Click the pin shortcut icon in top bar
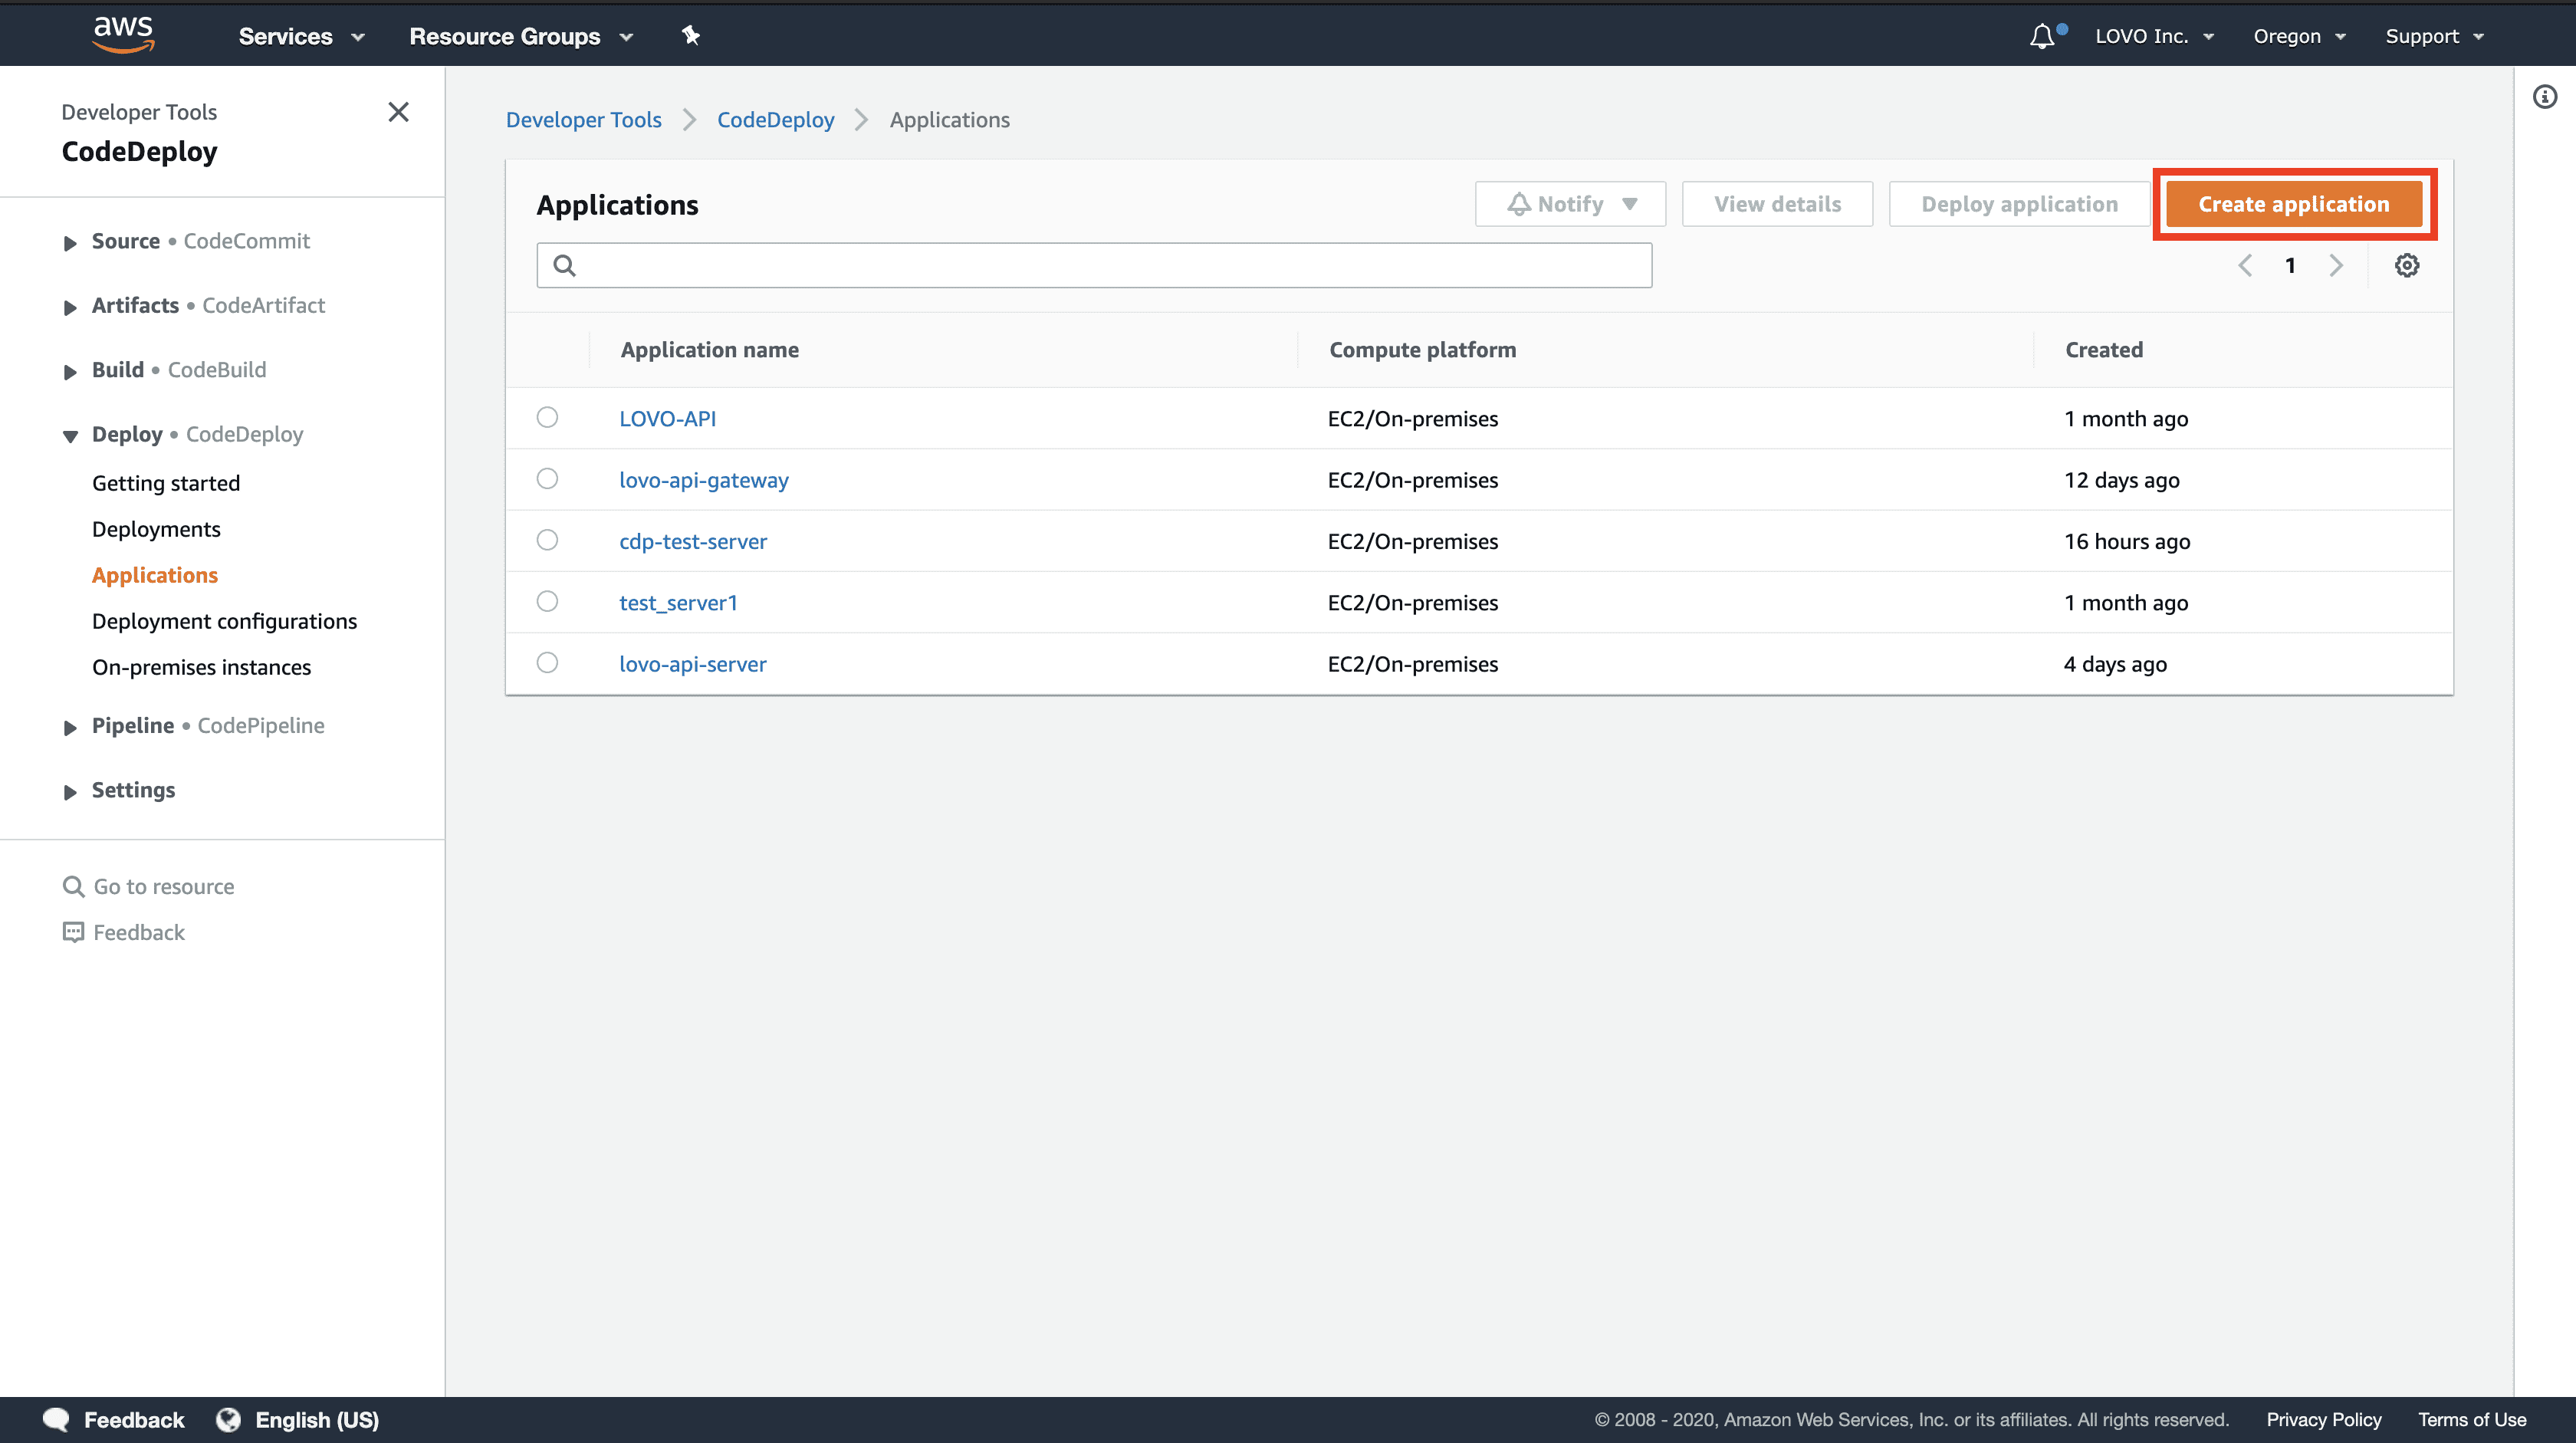The image size is (2576, 1443). pos(690,36)
